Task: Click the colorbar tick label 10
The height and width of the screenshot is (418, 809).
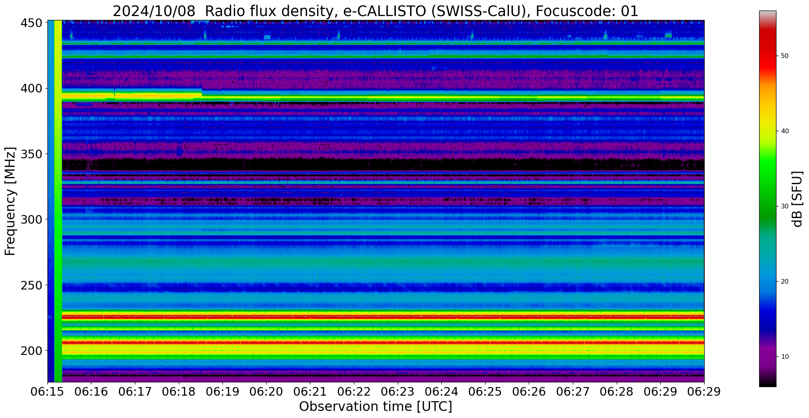Action: 785,357
